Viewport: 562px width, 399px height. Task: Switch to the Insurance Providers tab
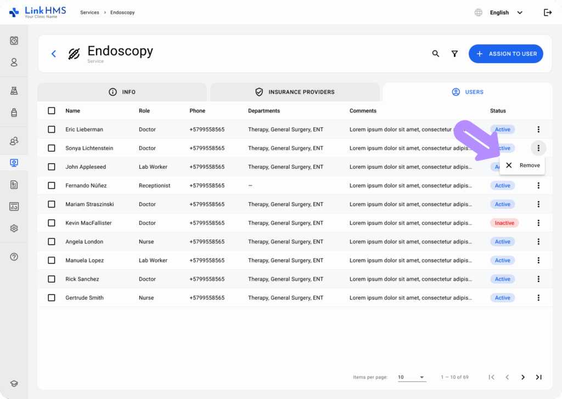coord(295,92)
